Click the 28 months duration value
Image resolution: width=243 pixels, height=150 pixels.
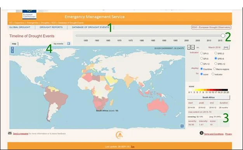224,107
